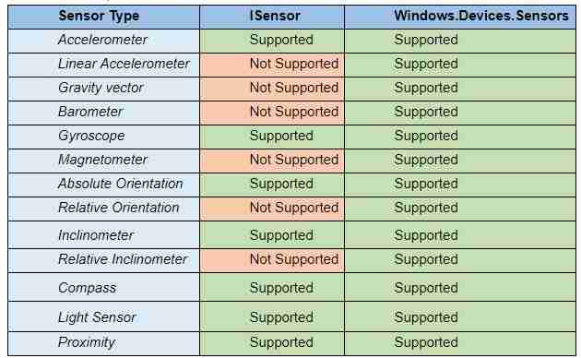The height and width of the screenshot is (358, 581).
Task: Click the Barometer row label
Action: click(x=90, y=112)
